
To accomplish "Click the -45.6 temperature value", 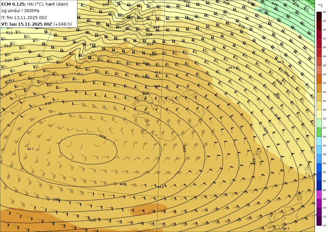I will pos(157,72).
